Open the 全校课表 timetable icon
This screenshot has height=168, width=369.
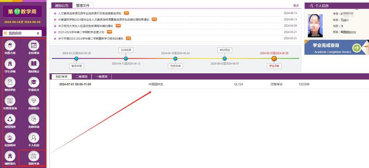pos(34,46)
